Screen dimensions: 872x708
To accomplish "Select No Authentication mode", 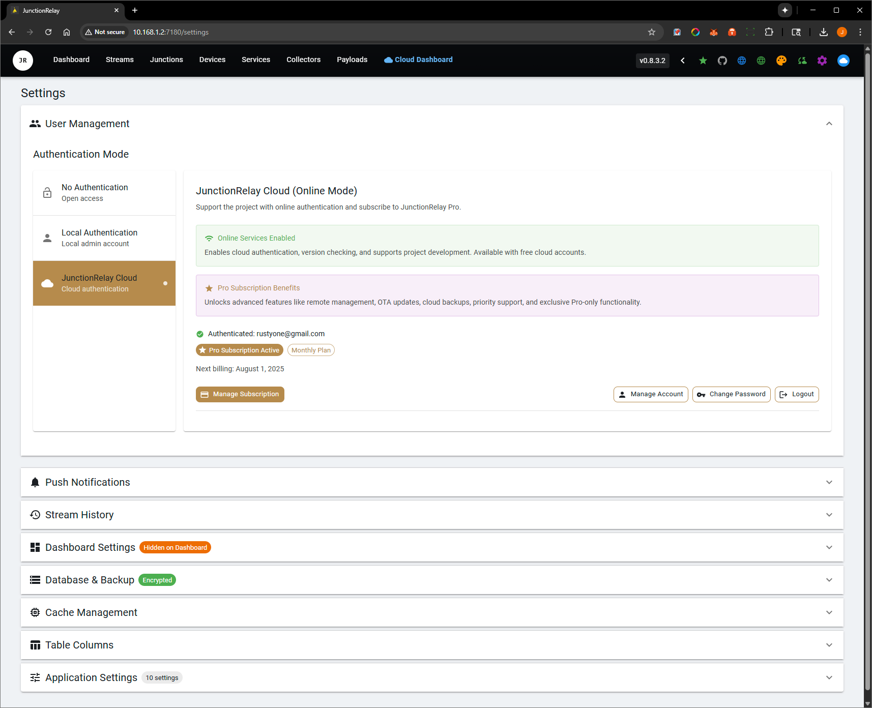I will tap(104, 193).
